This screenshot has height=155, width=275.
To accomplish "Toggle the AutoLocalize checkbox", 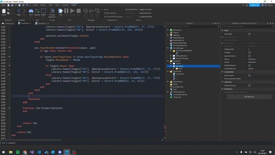I will point(249,76).
